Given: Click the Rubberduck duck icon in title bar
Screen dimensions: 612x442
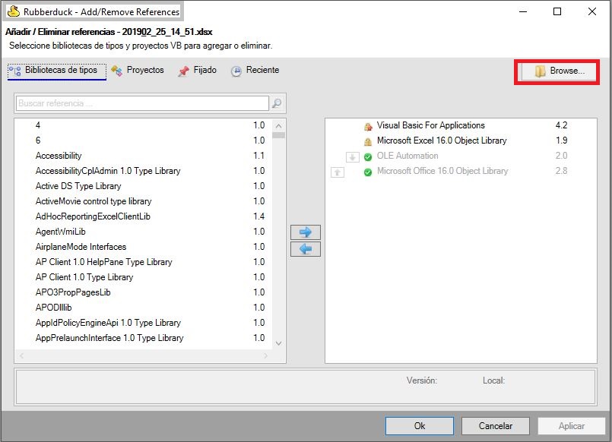Looking at the screenshot, I should (14, 11).
